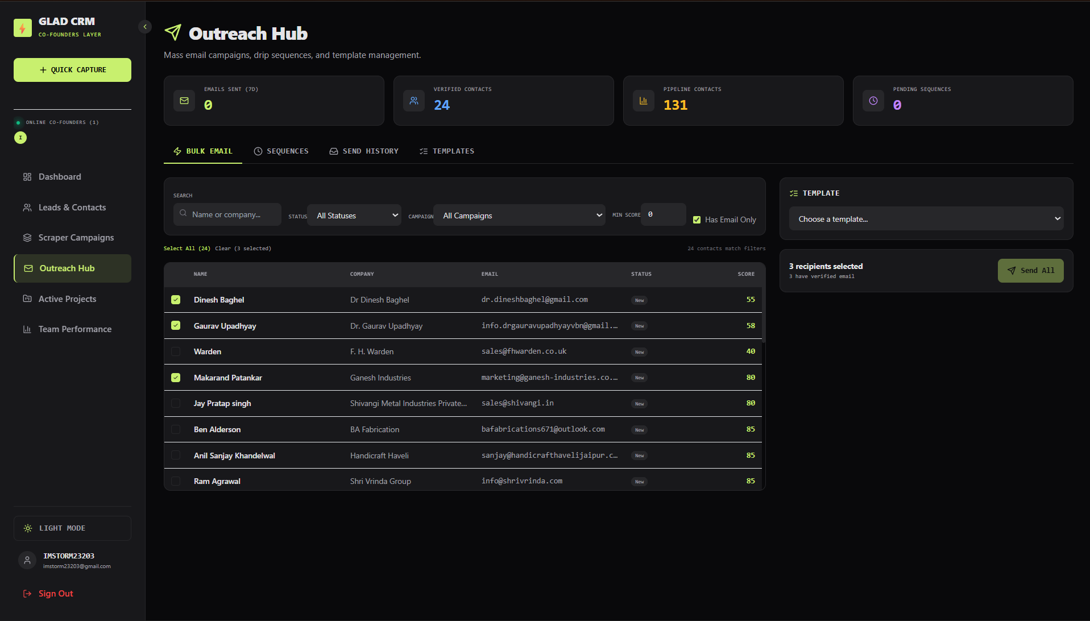The height and width of the screenshot is (621, 1090).
Task: Click the Quick Capture button
Action: click(x=72, y=70)
